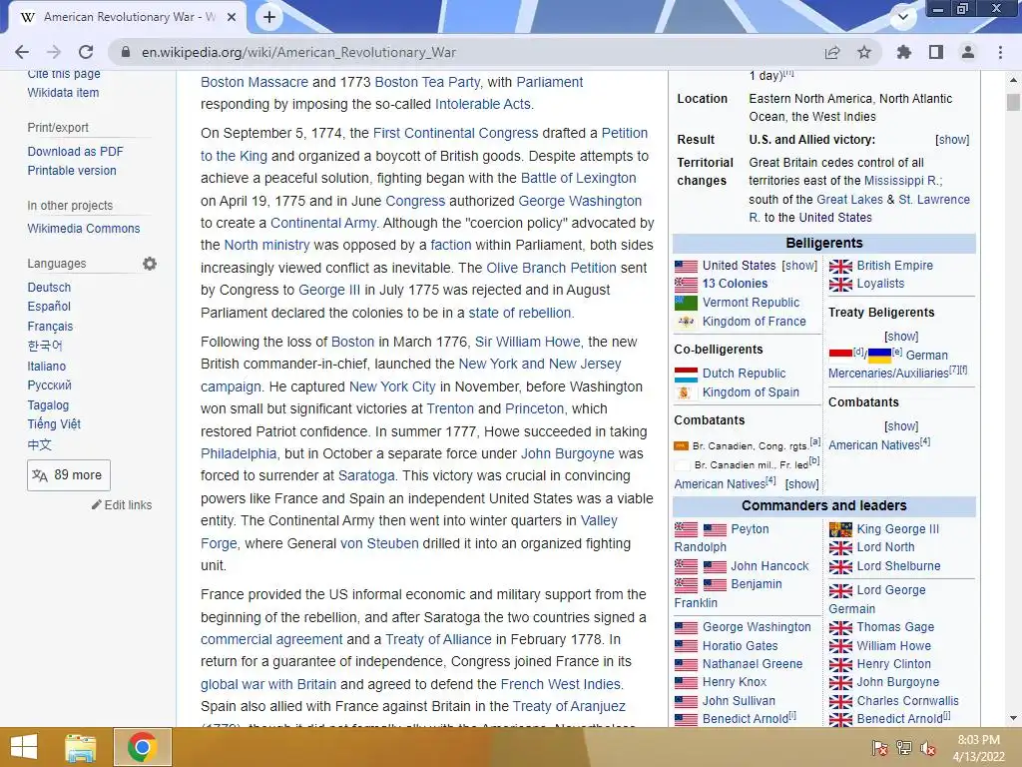1022x767 pixels.
Task: Open Olive Branch Petition link
Action: pos(551,268)
